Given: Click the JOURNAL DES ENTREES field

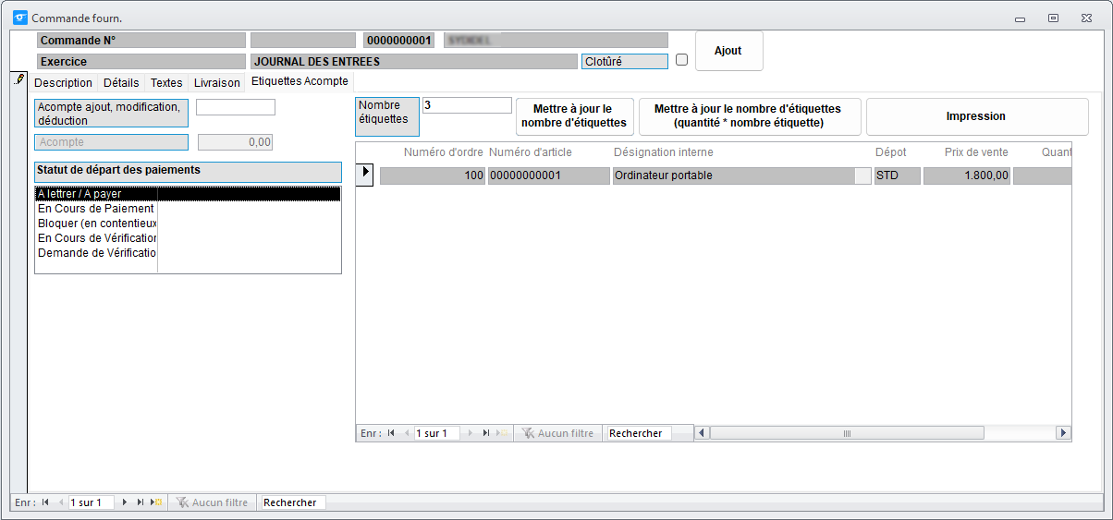Looking at the screenshot, I should 413,62.
